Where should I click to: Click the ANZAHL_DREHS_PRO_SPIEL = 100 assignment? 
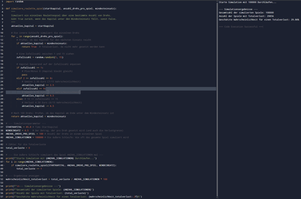24,134
